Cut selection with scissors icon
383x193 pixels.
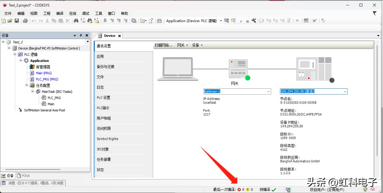click(47, 21)
